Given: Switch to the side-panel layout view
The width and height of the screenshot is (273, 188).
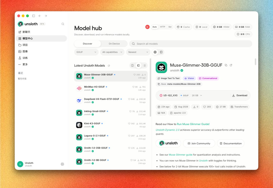Looking at the screenshot, I should point(139,66).
